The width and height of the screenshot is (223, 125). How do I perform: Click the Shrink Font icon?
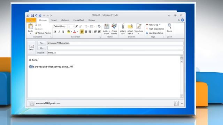(x=80, y=26)
